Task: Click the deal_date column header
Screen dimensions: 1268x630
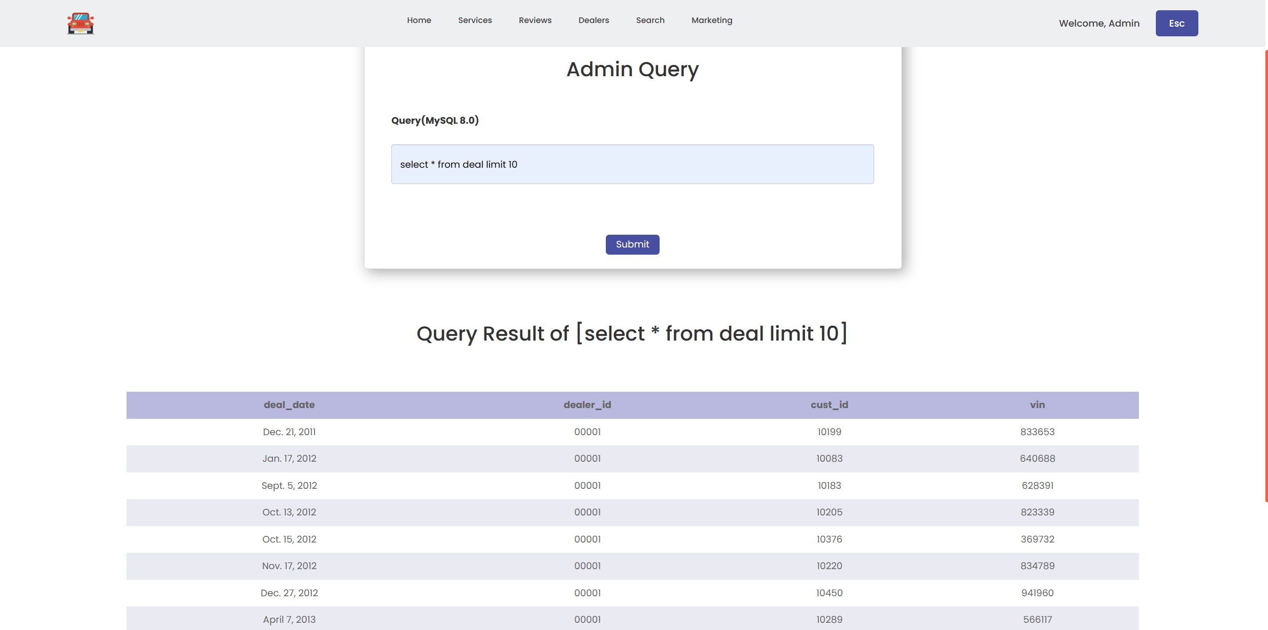Action: pos(289,405)
